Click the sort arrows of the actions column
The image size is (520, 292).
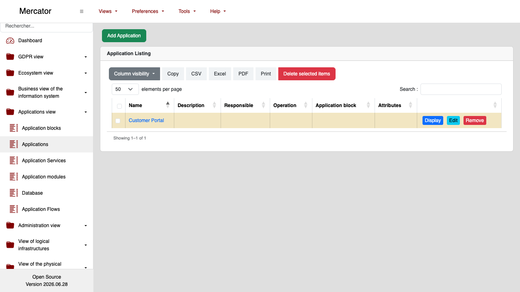(x=495, y=105)
